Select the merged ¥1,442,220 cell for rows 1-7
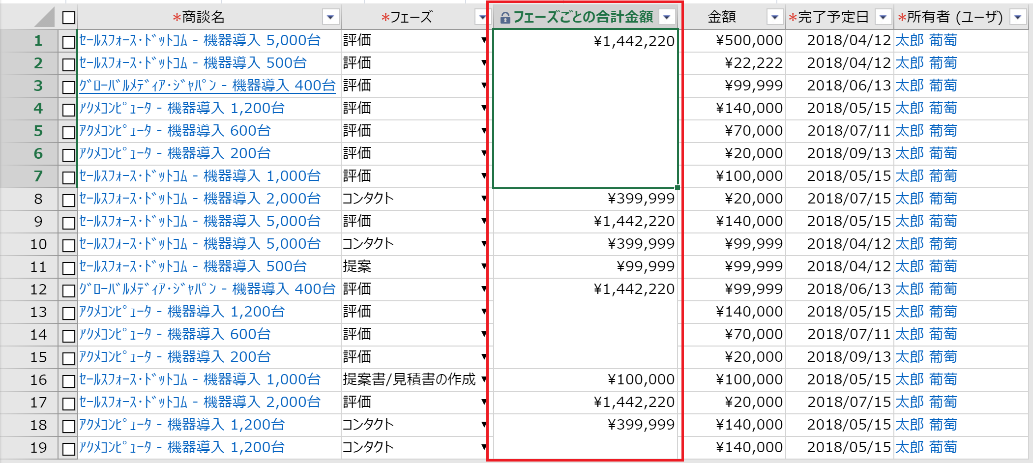 coord(585,108)
